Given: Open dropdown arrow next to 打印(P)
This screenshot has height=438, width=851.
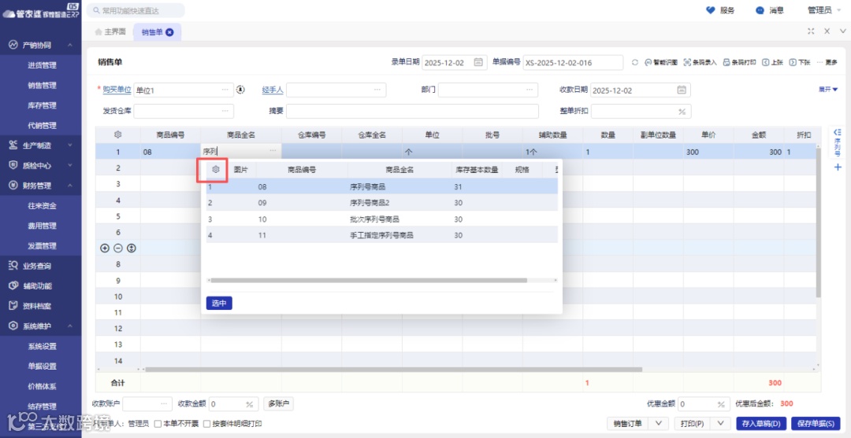Looking at the screenshot, I should click(721, 423).
